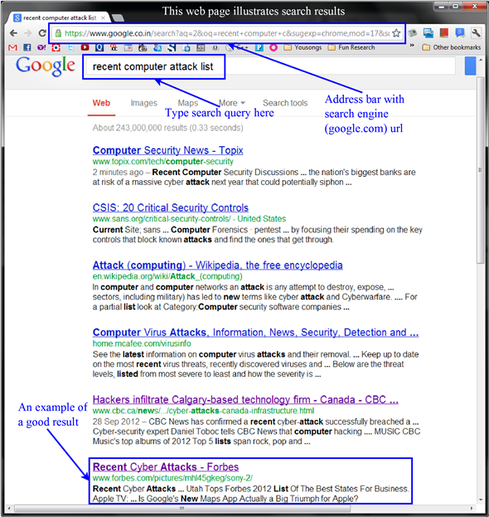Click the About 243,000,000 results text
Screen dimensions: 489x517
pos(168,128)
